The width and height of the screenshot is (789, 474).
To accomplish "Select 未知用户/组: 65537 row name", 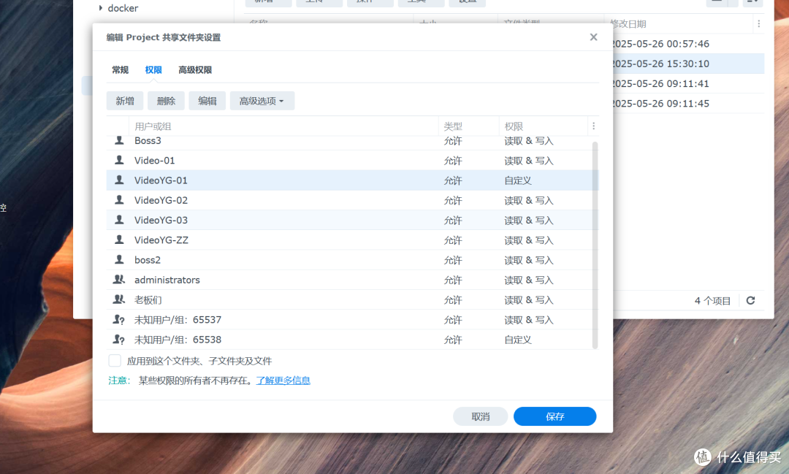I will 178,319.
